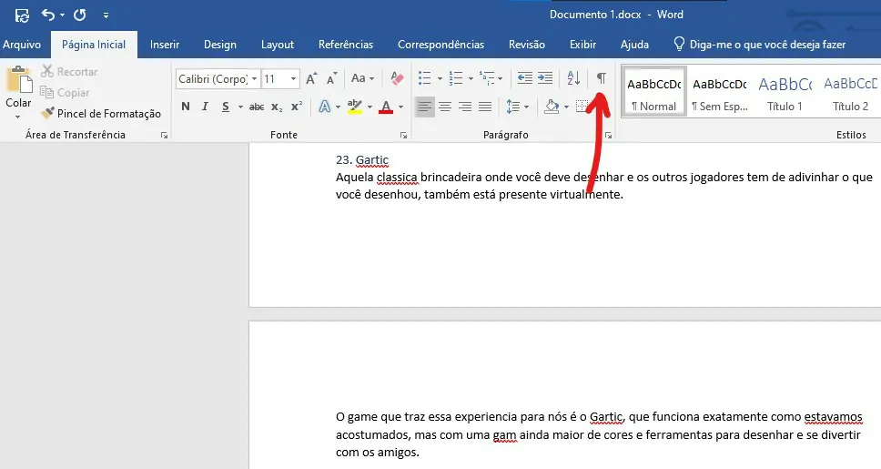The height and width of the screenshot is (469, 881).
Task: Toggle strikethrough (abc) formatting
Action: click(x=257, y=107)
